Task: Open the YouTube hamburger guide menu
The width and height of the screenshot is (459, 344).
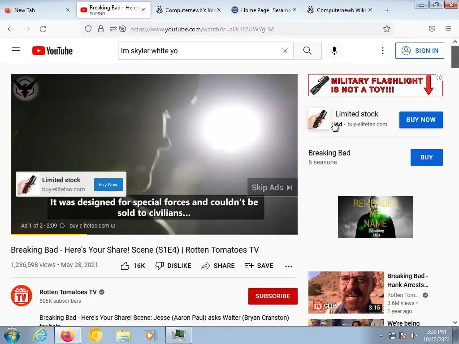Action: (x=16, y=51)
